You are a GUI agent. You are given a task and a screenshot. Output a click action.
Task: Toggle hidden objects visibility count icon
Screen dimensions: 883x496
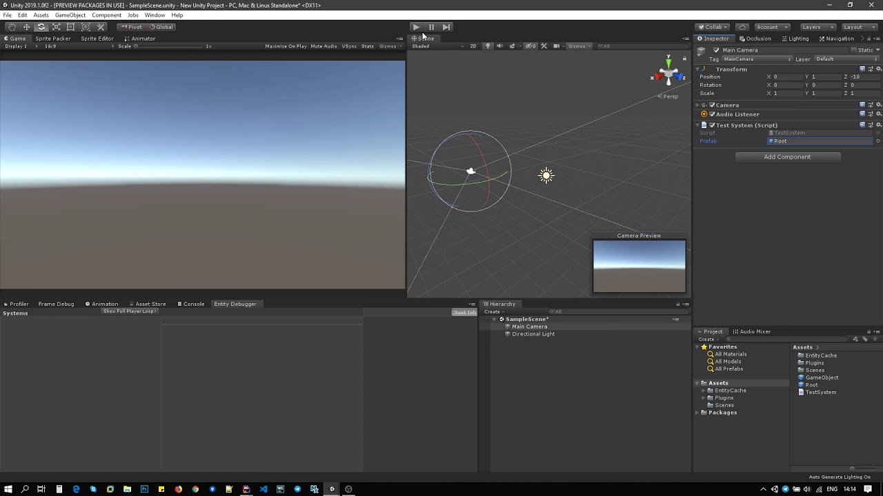pyautogui.click(x=530, y=46)
